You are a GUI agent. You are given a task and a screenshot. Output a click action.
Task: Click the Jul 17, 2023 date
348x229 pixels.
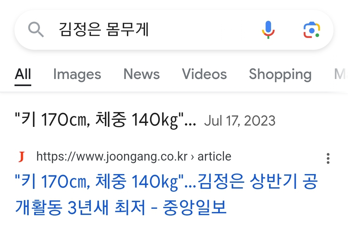tap(240, 121)
